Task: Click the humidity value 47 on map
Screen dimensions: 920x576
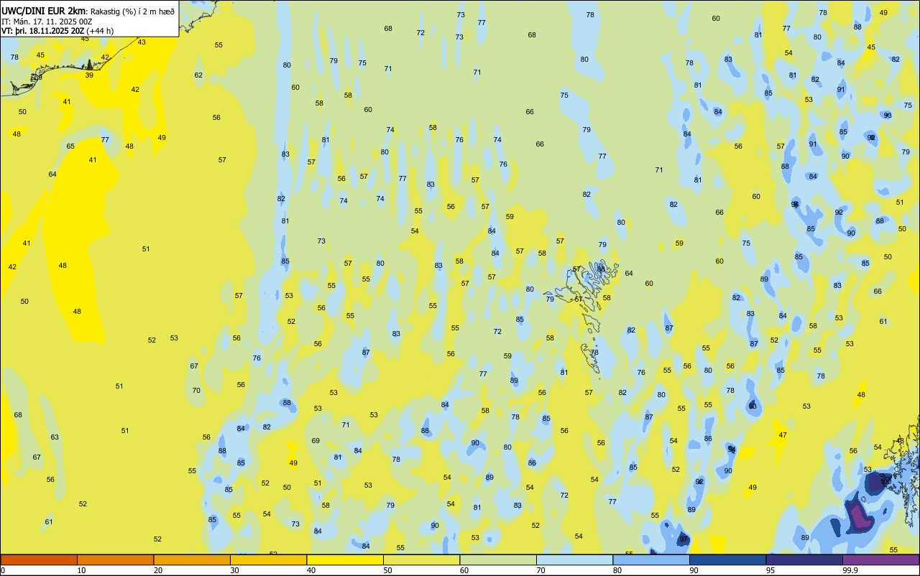Action: click(783, 435)
